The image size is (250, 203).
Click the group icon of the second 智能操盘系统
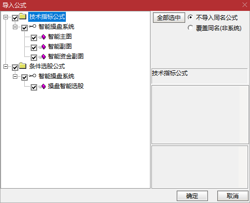(x=32, y=76)
